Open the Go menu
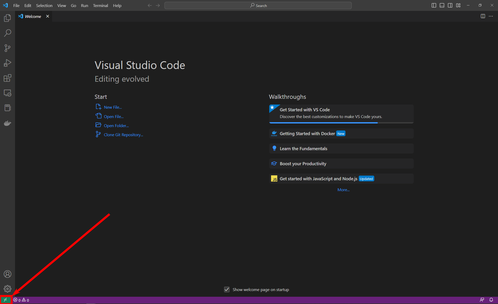The height and width of the screenshot is (304, 498). [x=73, y=5]
